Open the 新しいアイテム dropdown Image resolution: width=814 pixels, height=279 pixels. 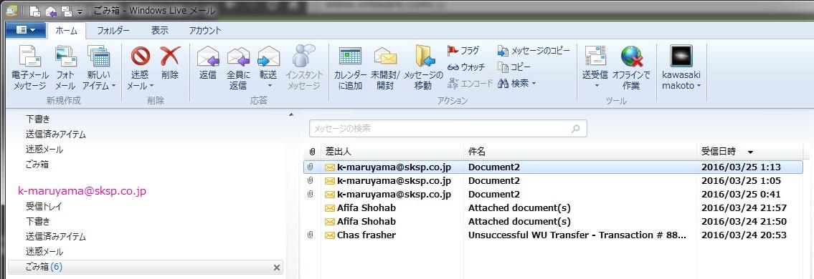99,68
